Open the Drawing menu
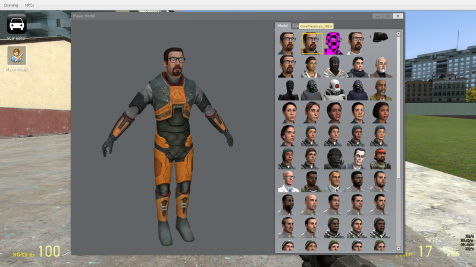This screenshot has width=476, height=267. pyautogui.click(x=11, y=5)
